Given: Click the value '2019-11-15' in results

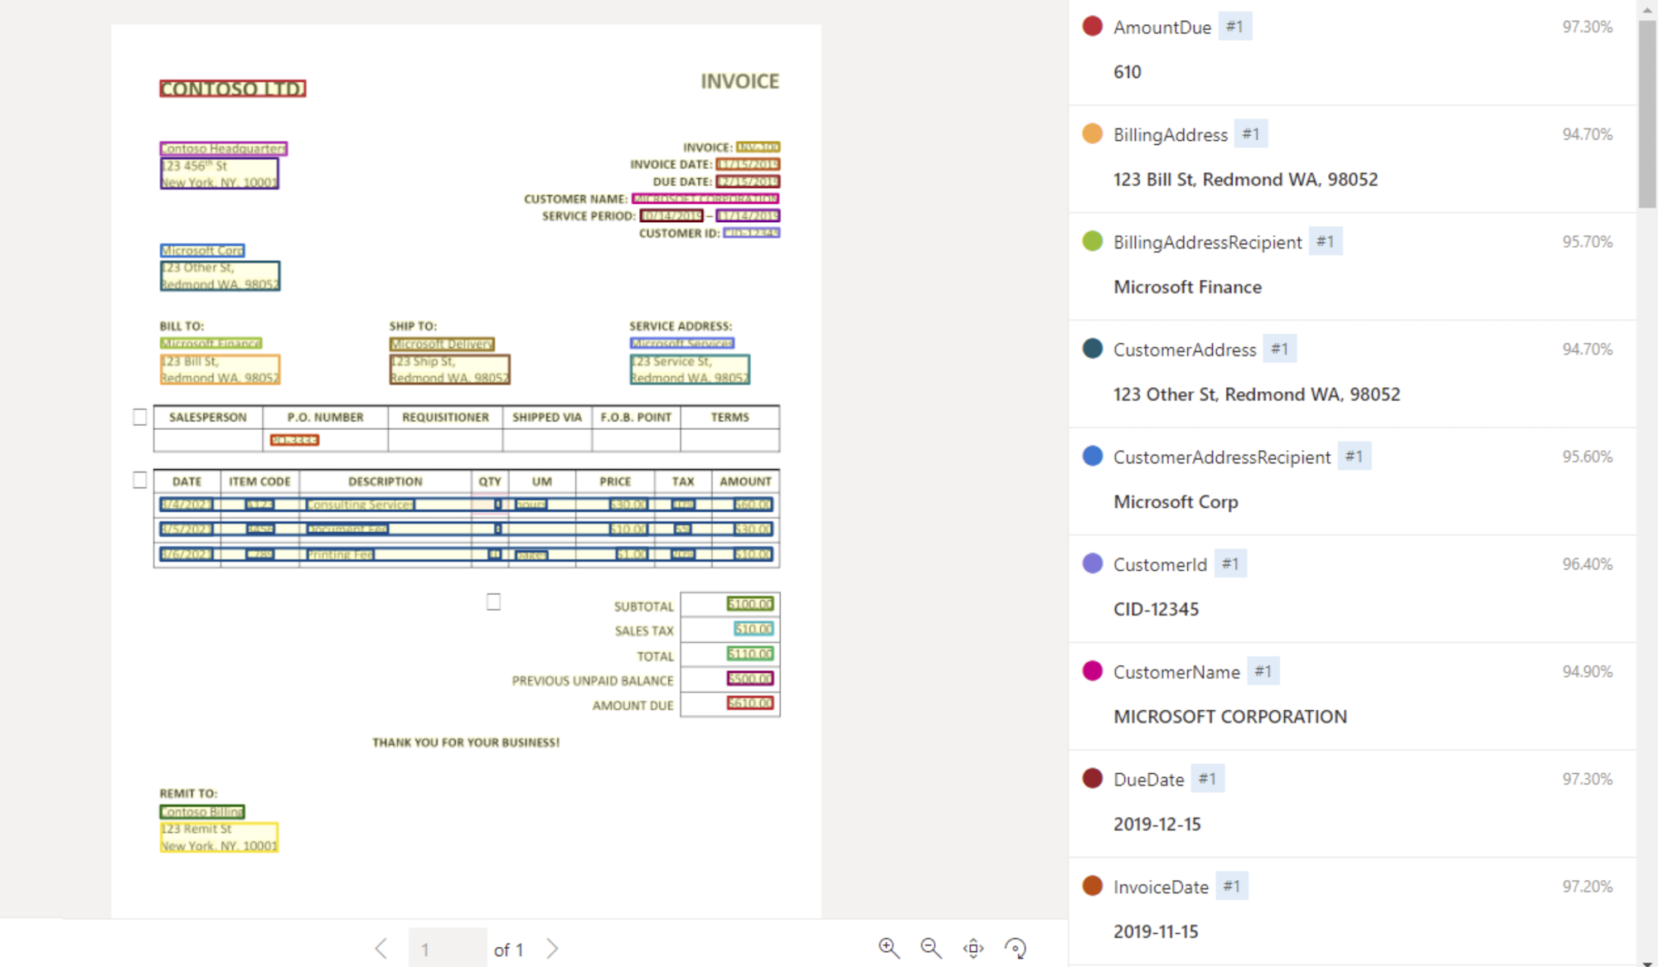Looking at the screenshot, I should (1156, 932).
